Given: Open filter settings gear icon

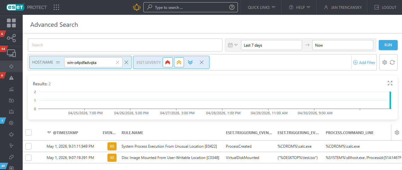Looking at the screenshot, I should coord(385,62).
